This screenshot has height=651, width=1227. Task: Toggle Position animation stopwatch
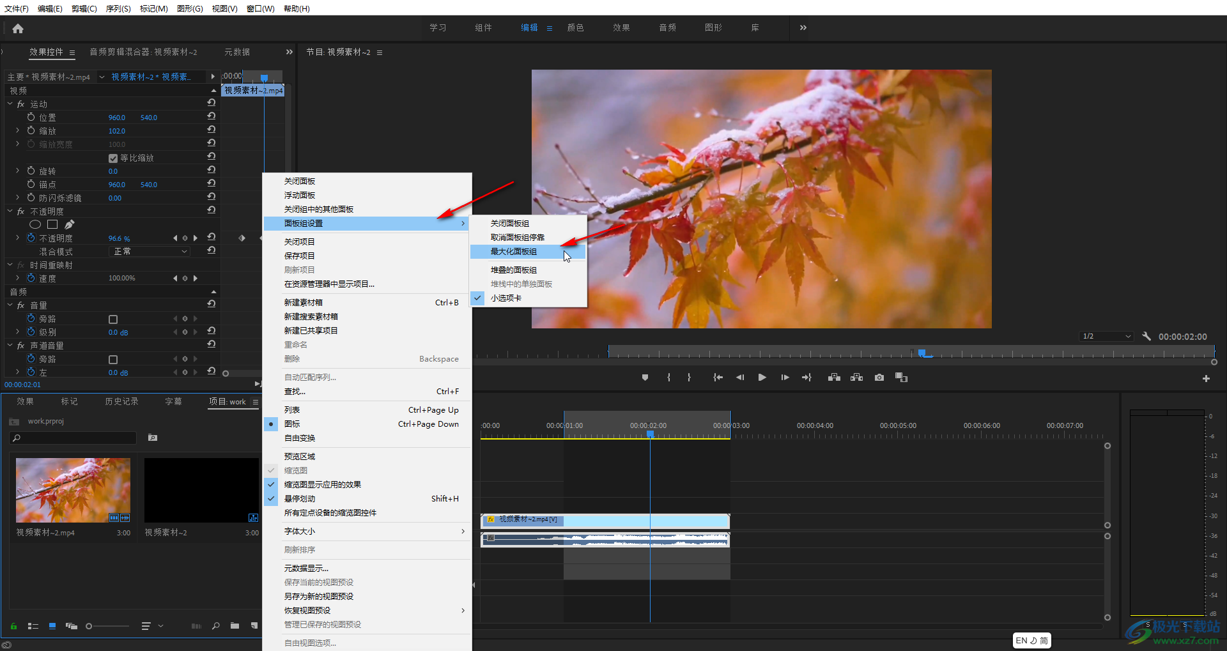[31, 118]
